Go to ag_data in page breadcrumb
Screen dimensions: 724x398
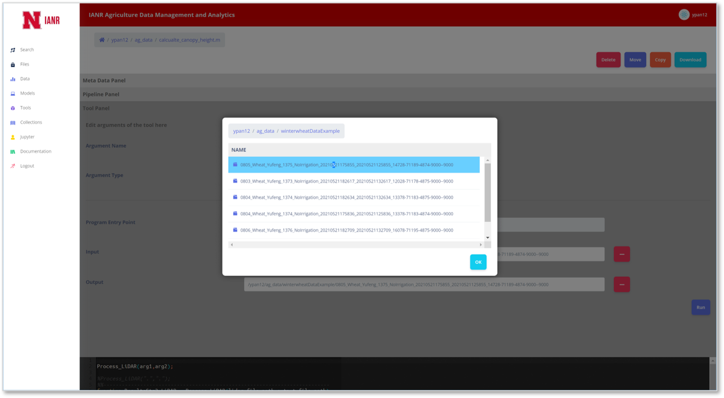(144, 40)
